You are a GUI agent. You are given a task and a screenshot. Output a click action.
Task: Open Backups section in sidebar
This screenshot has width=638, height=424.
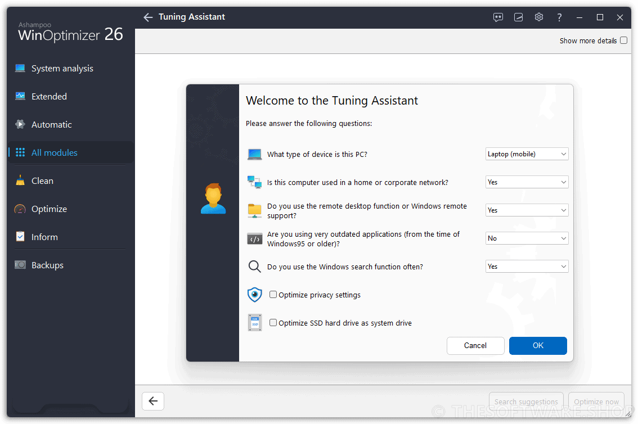[71, 265]
